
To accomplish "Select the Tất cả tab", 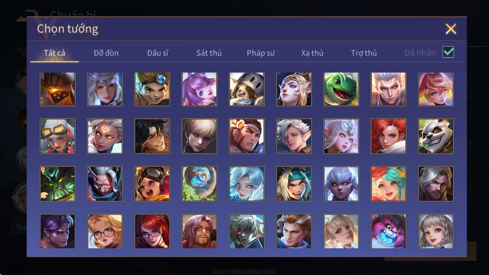I will click(x=54, y=53).
